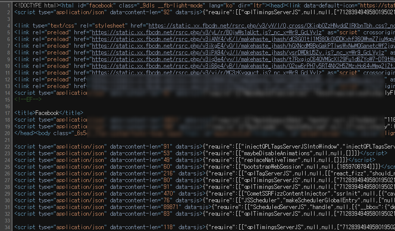Click data-content-len value "53" on line 23
The height and width of the screenshot is (231, 395).
click(x=166, y=153)
